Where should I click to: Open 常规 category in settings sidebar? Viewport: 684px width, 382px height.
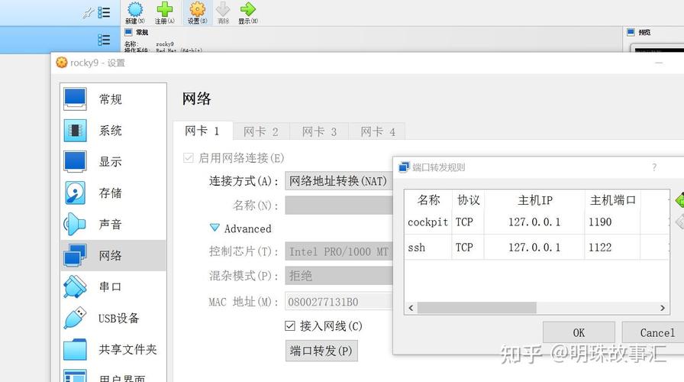click(x=114, y=99)
